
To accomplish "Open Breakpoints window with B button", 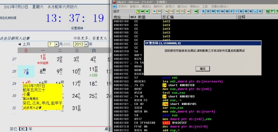I will [246, 11].
